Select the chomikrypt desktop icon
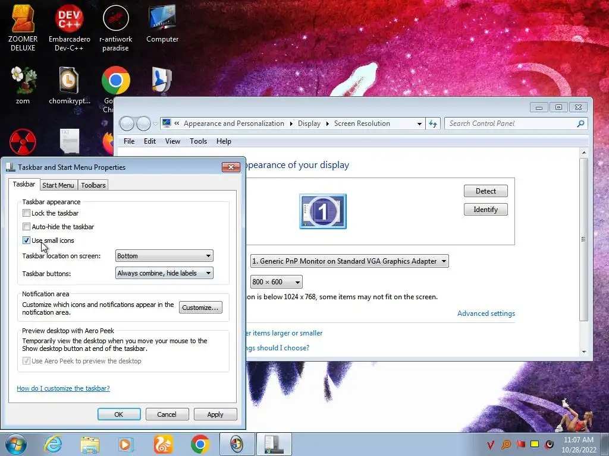The height and width of the screenshot is (456, 609). click(x=69, y=85)
